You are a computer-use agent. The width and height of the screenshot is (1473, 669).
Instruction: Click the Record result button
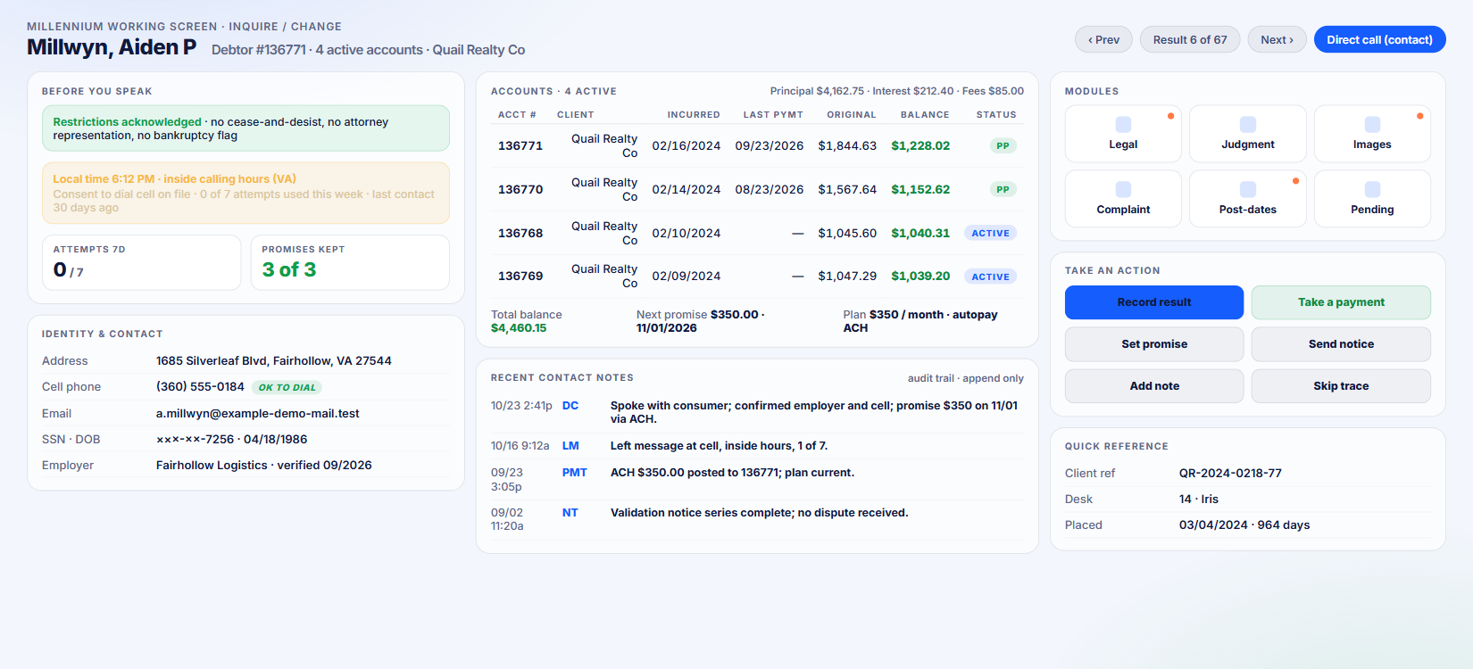point(1154,302)
